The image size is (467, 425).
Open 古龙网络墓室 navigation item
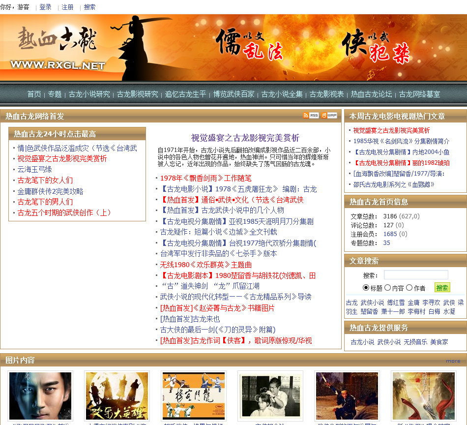tap(420, 94)
